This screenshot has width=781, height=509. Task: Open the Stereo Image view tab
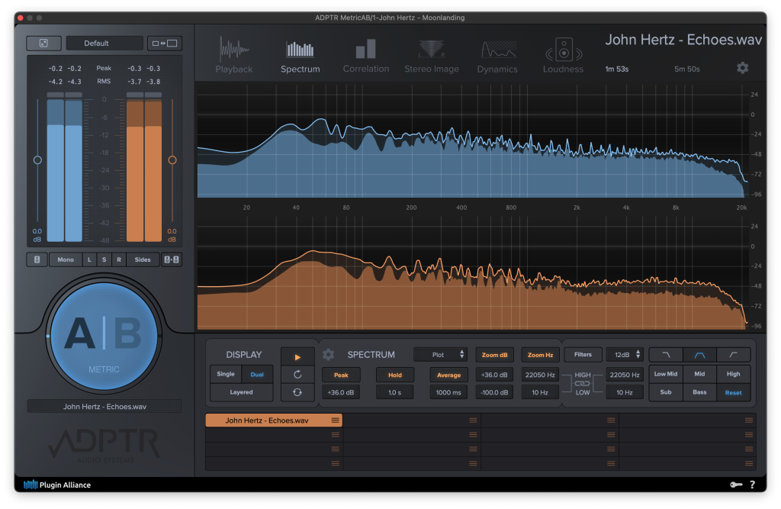point(432,56)
